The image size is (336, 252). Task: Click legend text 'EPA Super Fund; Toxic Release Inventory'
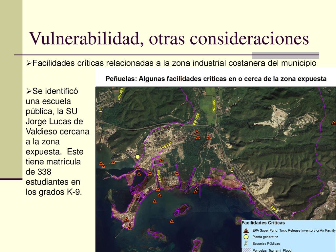tap(294, 231)
